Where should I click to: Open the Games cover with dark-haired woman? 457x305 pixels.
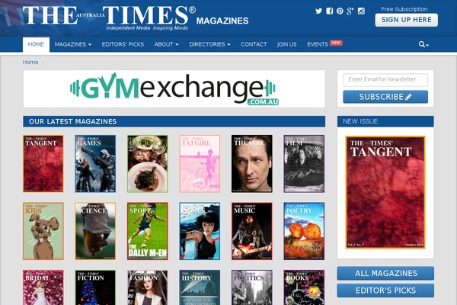[200, 231]
